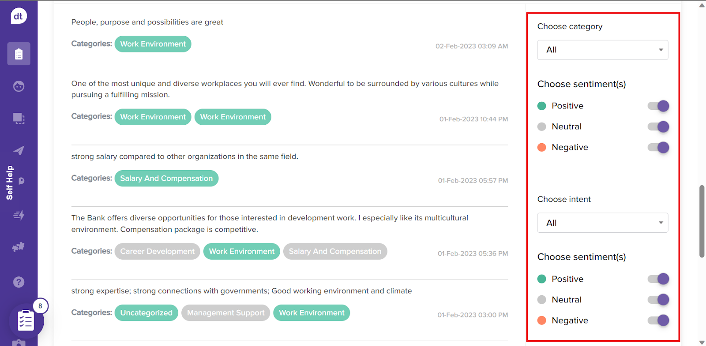The width and height of the screenshot is (706, 346).
Task: Select the overlapping squares sidebar icon
Action: click(x=19, y=118)
